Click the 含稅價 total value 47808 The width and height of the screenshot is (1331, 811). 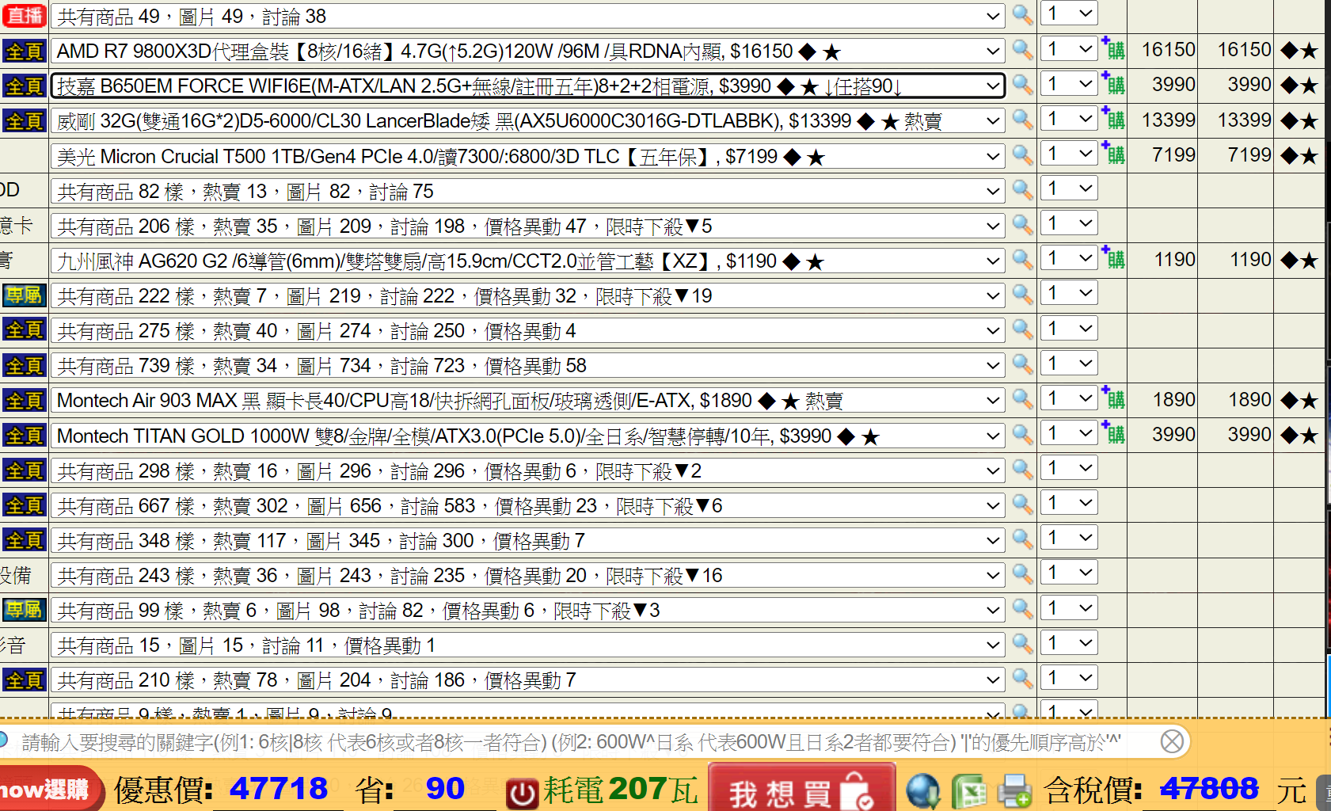click(1209, 789)
